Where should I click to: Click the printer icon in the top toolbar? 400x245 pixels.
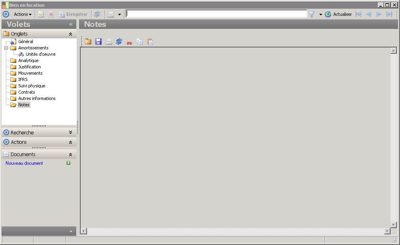[x=111, y=14]
